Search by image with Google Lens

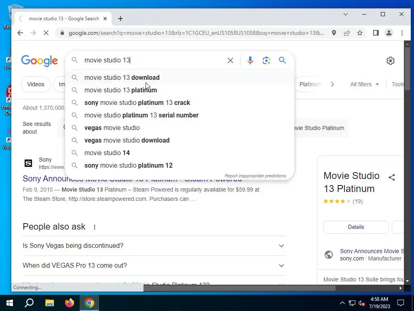tap(266, 60)
